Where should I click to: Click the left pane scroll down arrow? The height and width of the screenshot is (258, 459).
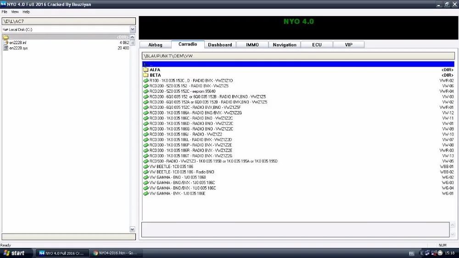pos(132,229)
